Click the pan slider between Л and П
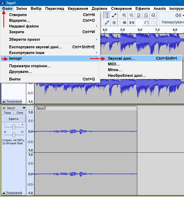Viewport: 184px width, 197px height. (14, 134)
